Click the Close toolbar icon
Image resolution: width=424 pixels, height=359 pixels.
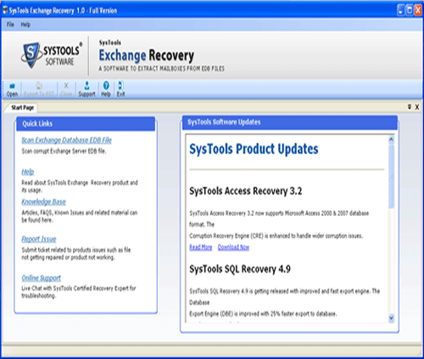point(66,90)
